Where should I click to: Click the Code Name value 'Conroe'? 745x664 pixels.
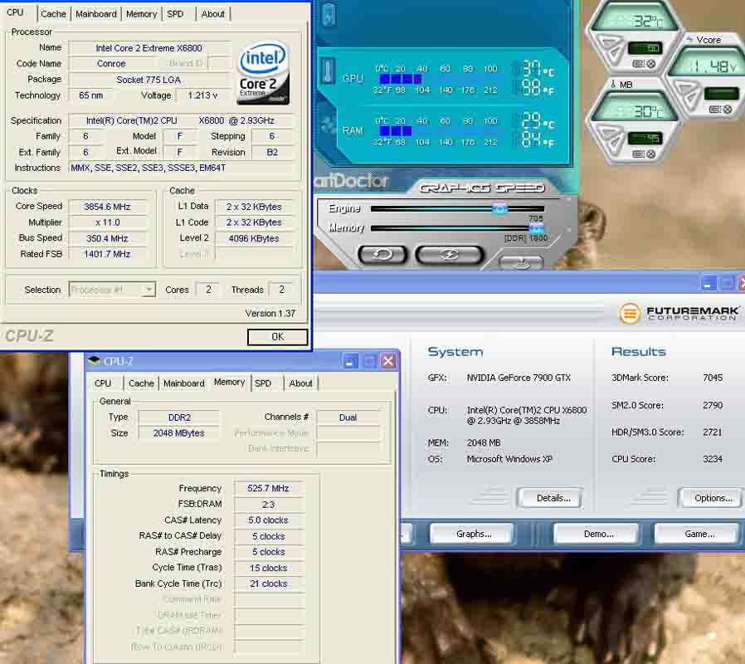pyautogui.click(x=111, y=63)
